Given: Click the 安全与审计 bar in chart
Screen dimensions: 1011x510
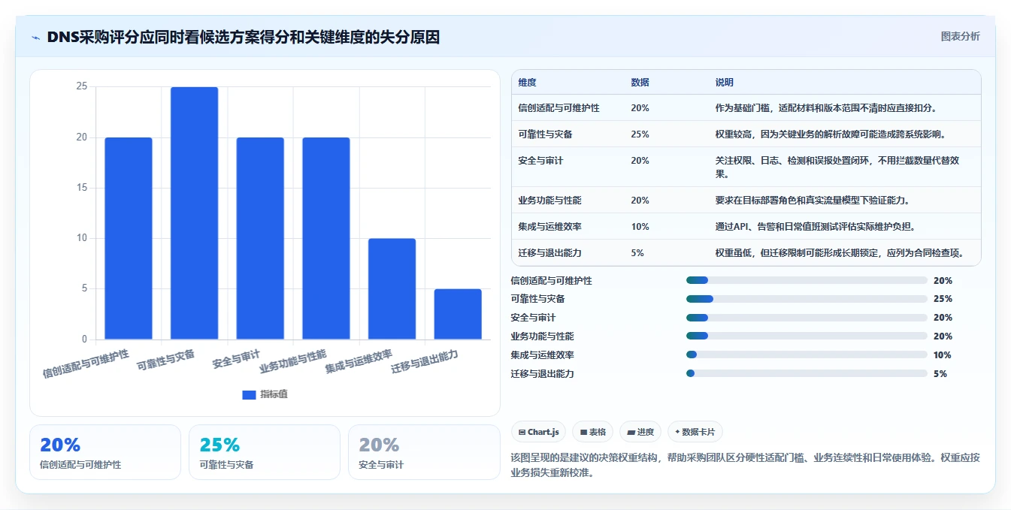Looking at the screenshot, I should (x=260, y=238).
